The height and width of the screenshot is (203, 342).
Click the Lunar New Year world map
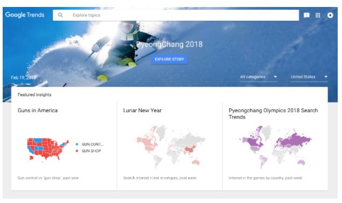pos(170,147)
